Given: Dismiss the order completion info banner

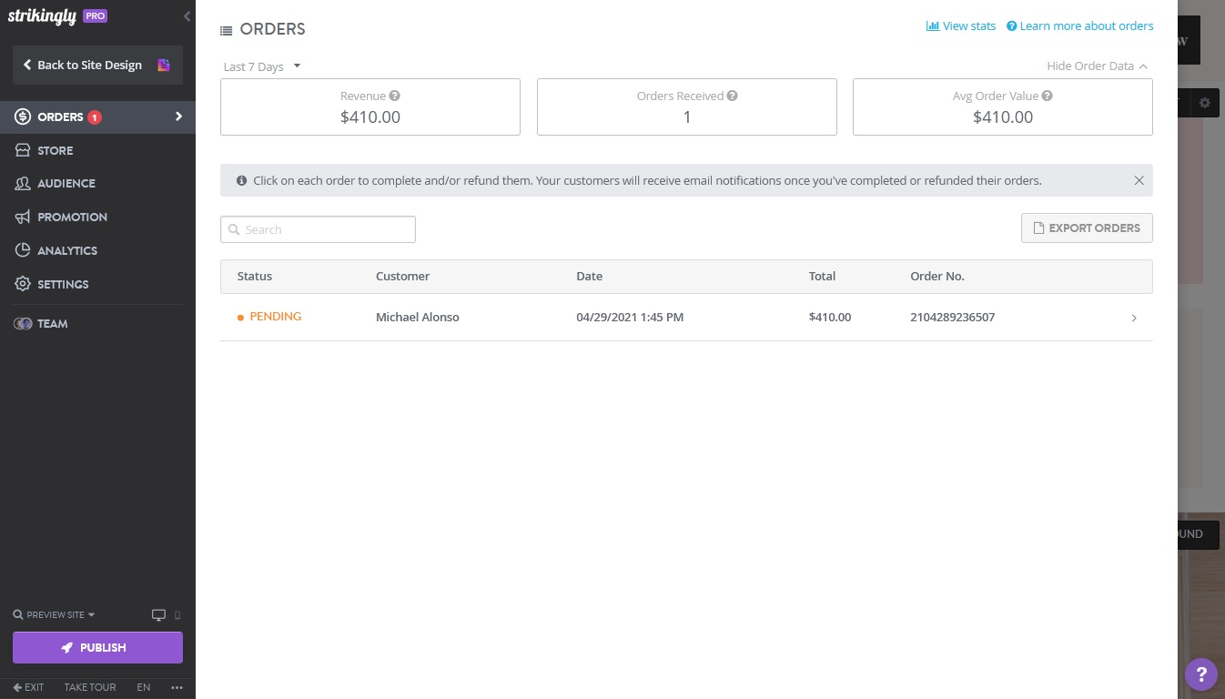Looking at the screenshot, I should (x=1139, y=180).
